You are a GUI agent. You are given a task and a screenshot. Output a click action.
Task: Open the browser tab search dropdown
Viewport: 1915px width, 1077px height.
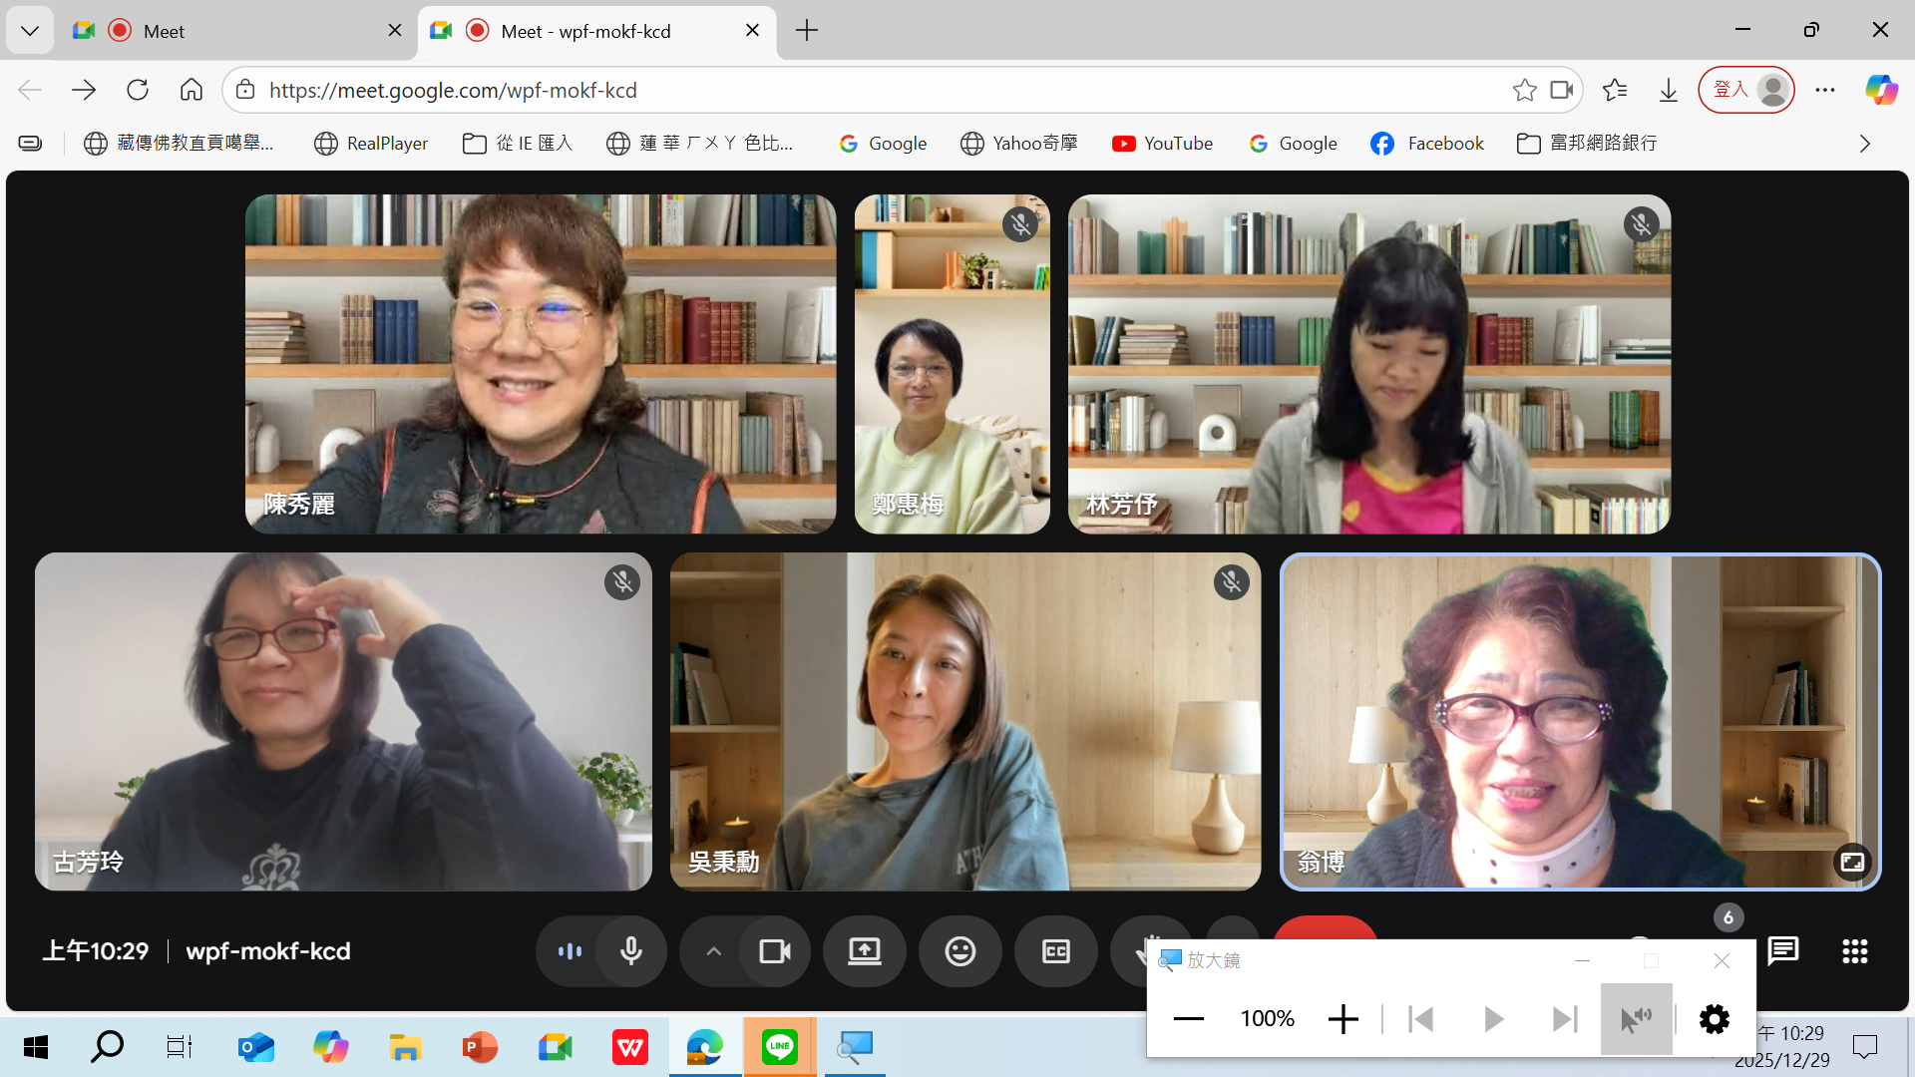(x=30, y=31)
